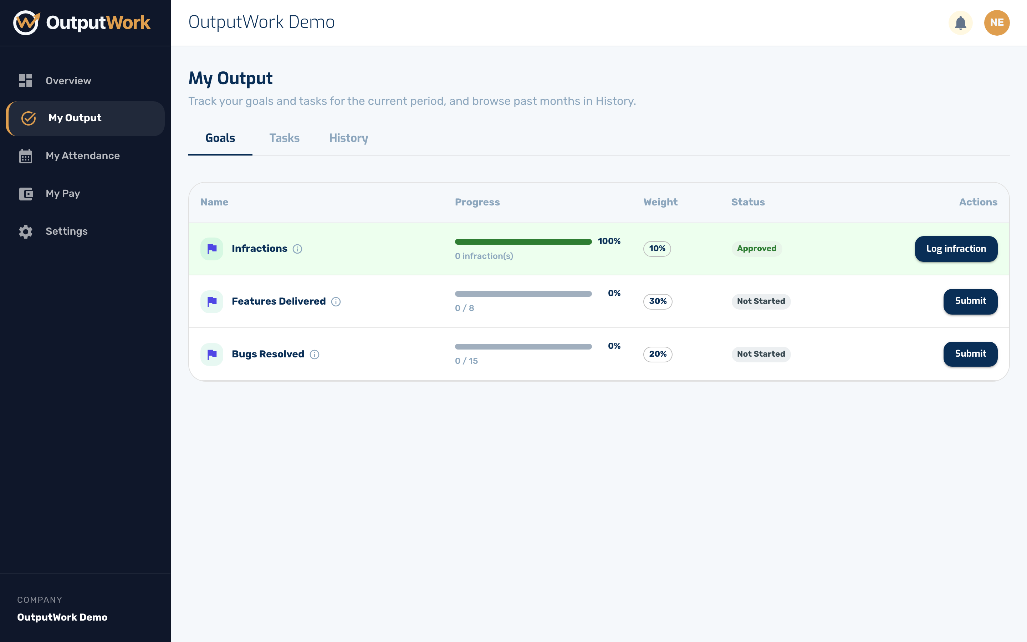Open Settings in the sidebar
This screenshot has height=642, width=1027.
tap(85, 231)
